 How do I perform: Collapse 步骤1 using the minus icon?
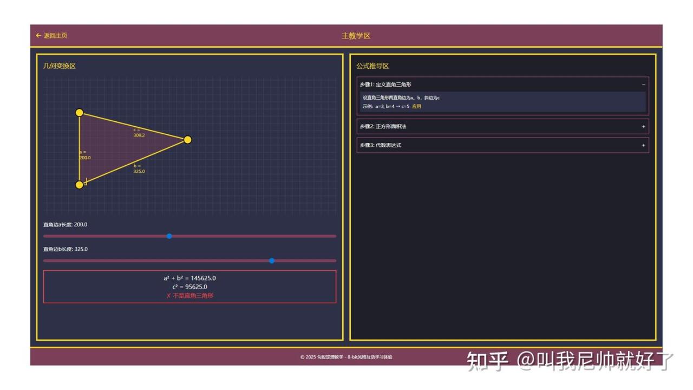[x=643, y=84]
